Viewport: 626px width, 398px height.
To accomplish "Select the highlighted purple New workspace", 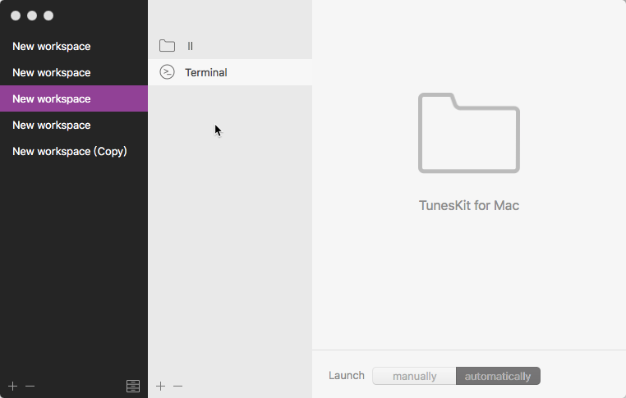I will pyautogui.click(x=74, y=98).
